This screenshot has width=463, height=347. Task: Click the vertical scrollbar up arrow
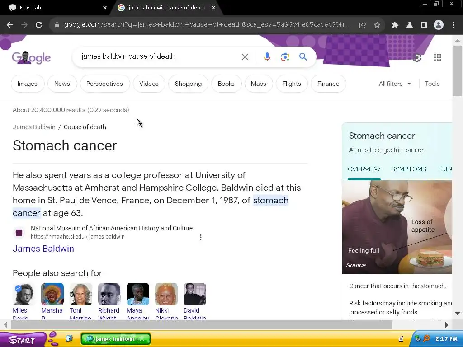458,40
